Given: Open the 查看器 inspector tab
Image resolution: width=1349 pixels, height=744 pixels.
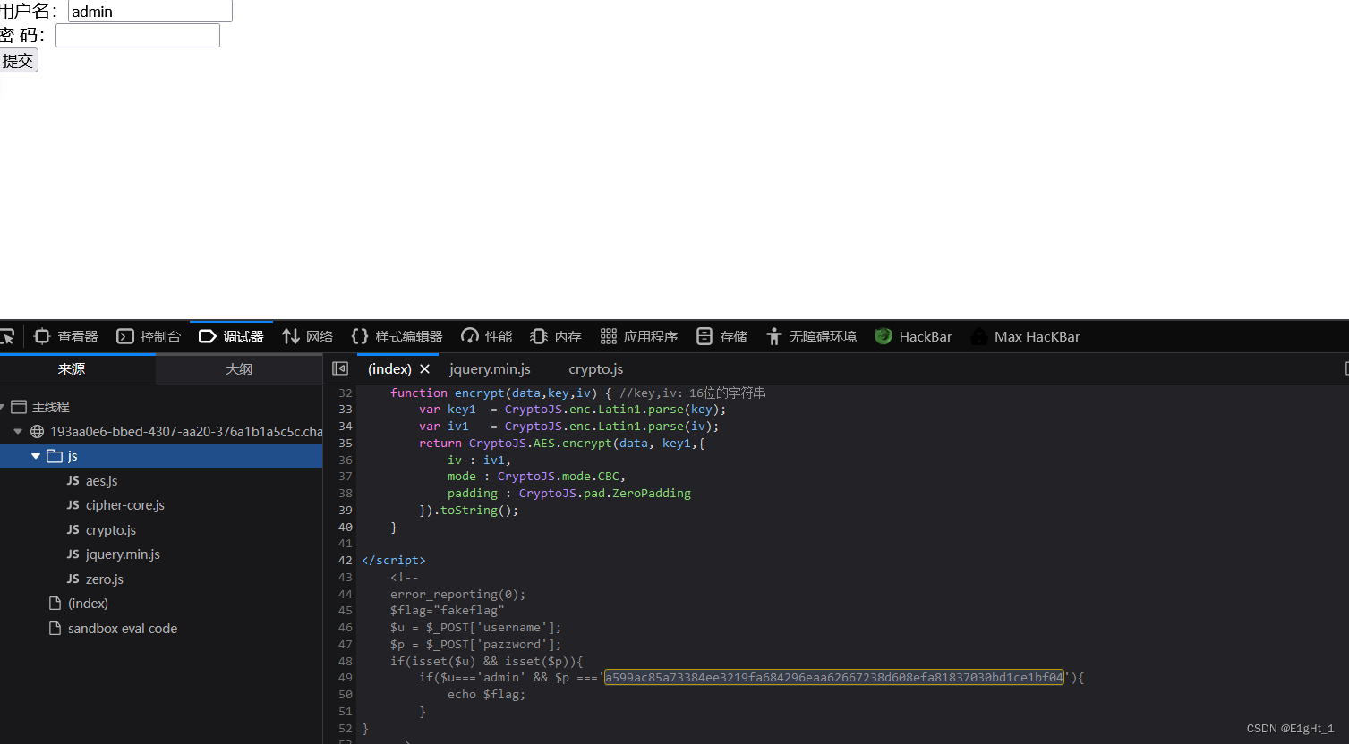Looking at the screenshot, I should [x=66, y=336].
